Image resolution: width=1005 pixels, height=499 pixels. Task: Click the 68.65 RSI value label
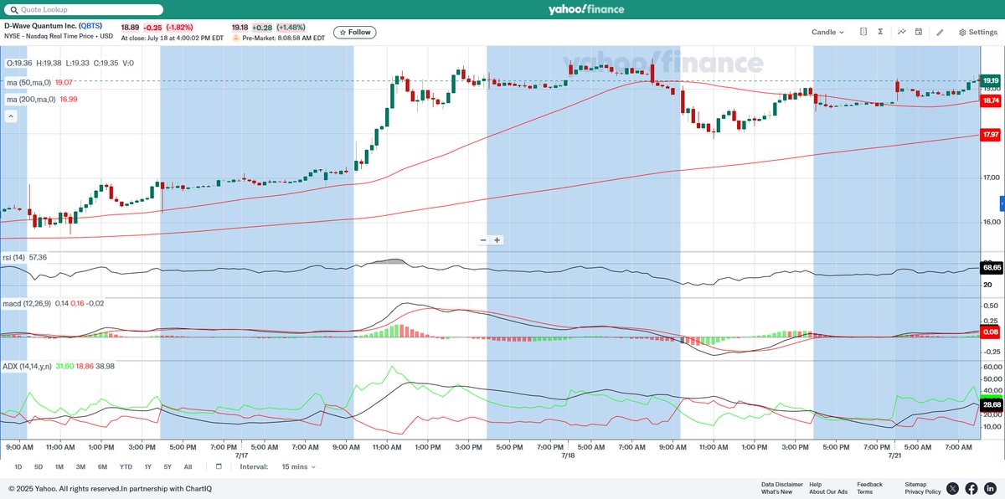point(991,267)
